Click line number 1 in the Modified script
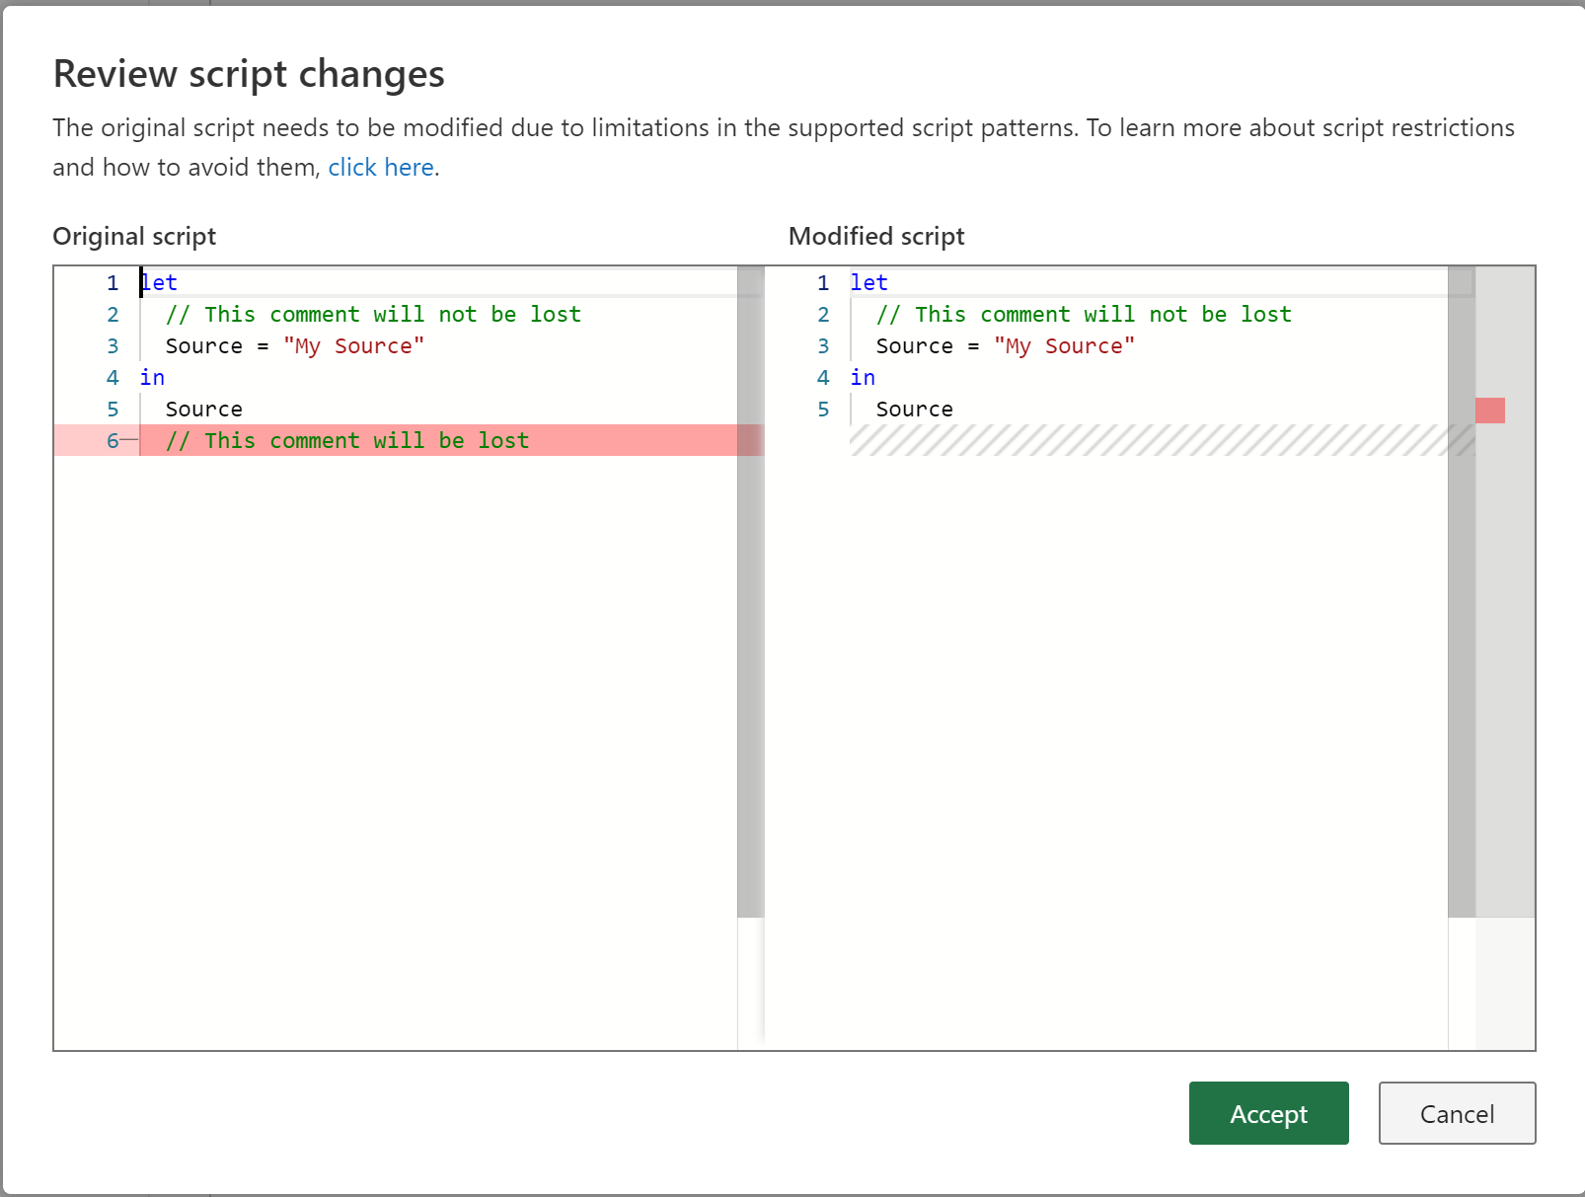1585x1197 pixels. 823,282
